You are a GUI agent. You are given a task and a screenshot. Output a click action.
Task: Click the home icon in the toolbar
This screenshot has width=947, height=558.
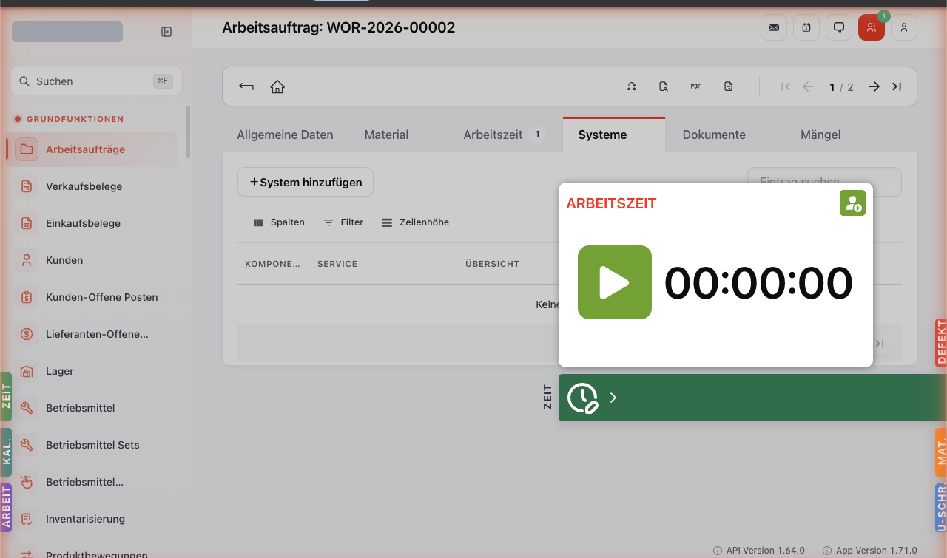point(277,86)
